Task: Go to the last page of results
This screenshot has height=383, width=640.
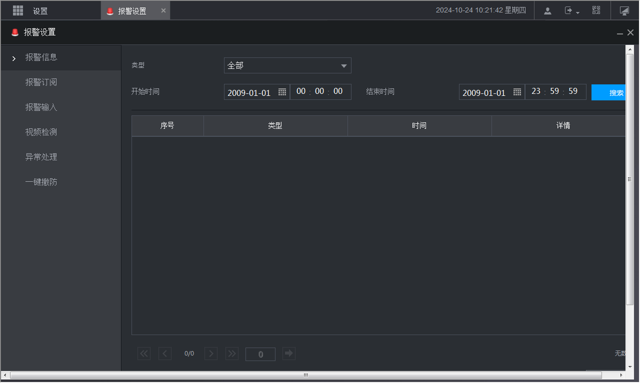Action: (232, 354)
